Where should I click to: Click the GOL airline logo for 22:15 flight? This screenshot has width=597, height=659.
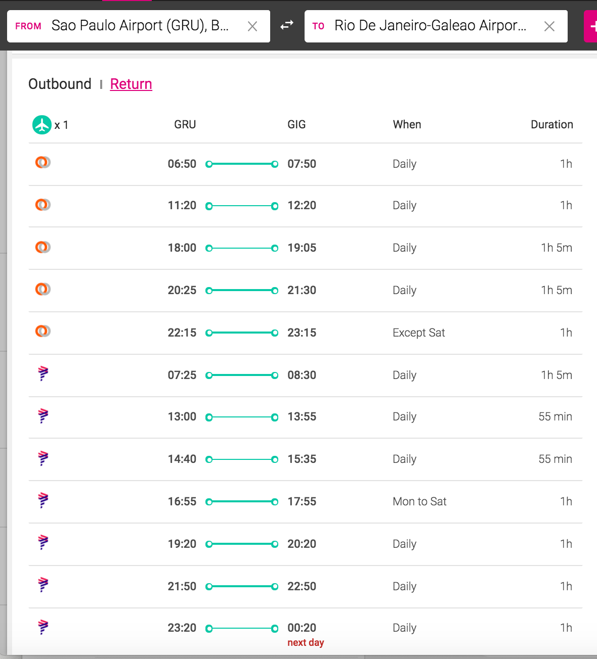(42, 331)
